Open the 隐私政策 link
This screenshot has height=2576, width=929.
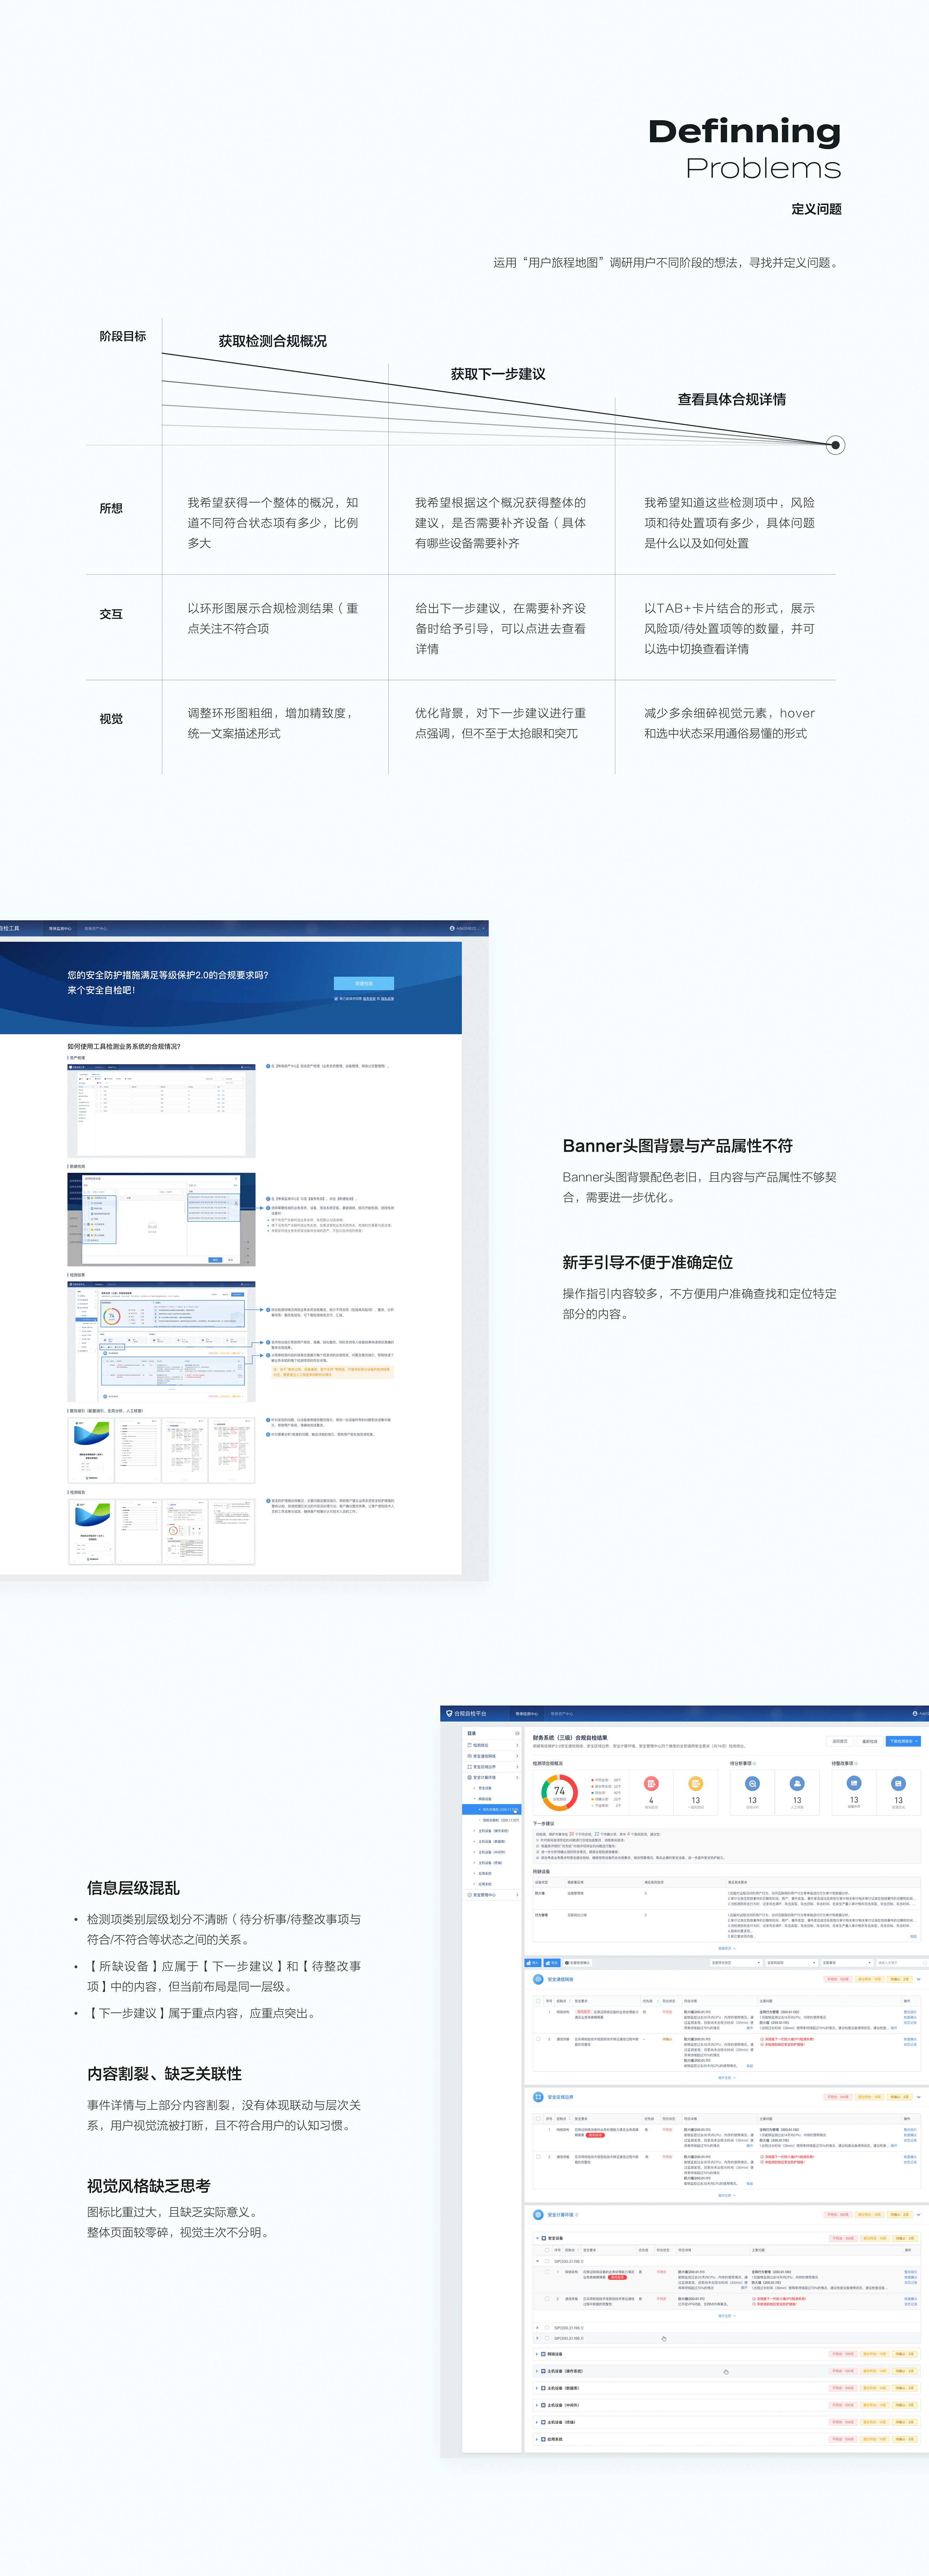(x=388, y=999)
